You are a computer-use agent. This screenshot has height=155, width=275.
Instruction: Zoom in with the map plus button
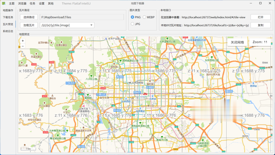pyautogui.click(x=23, y=41)
